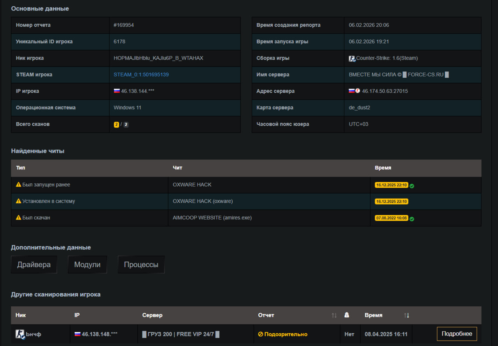498x346 pixels.
Task: Click the Counter-Strike icon next to game build
Action: pyautogui.click(x=352, y=58)
